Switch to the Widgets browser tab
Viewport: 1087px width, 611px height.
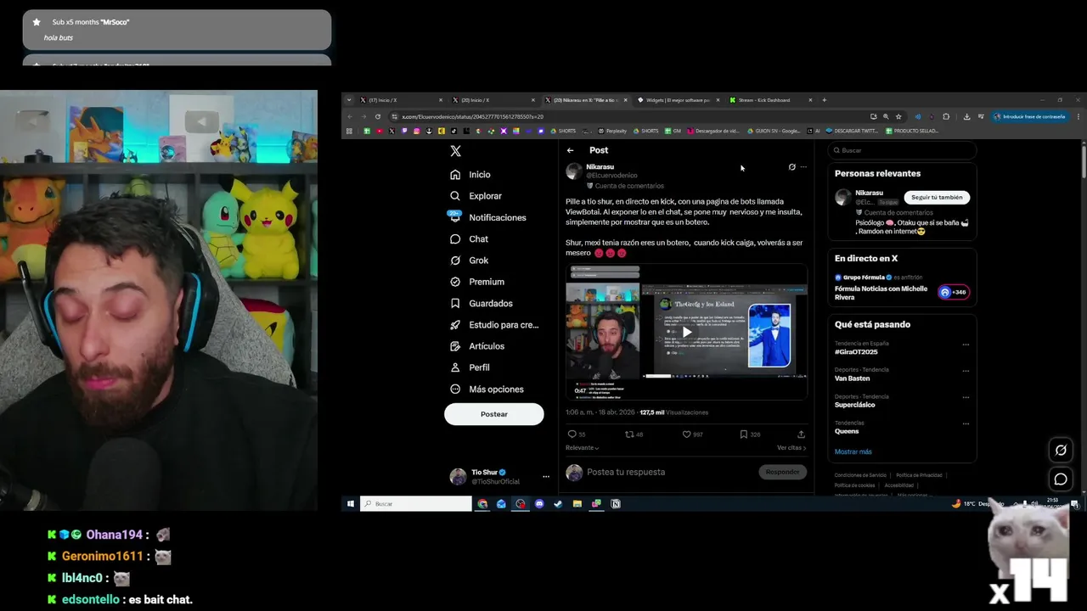coord(677,100)
